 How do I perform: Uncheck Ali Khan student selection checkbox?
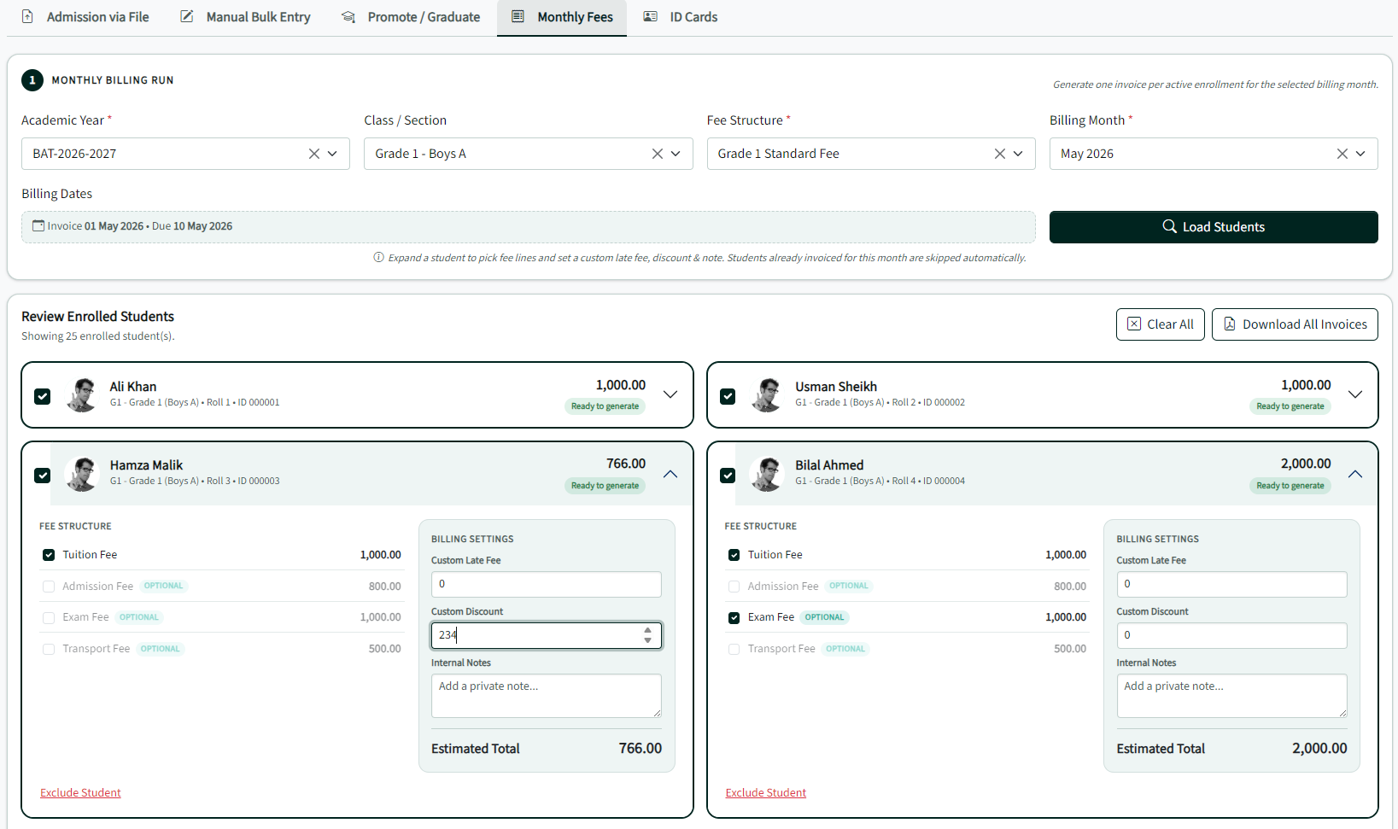pos(42,396)
